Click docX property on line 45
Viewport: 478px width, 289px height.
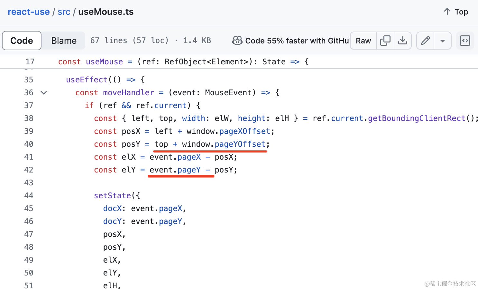(112, 209)
